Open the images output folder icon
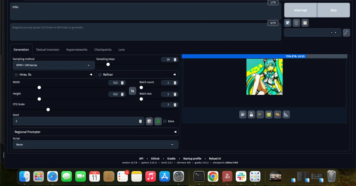Viewport: 356px width, 186px height. point(243,114)
